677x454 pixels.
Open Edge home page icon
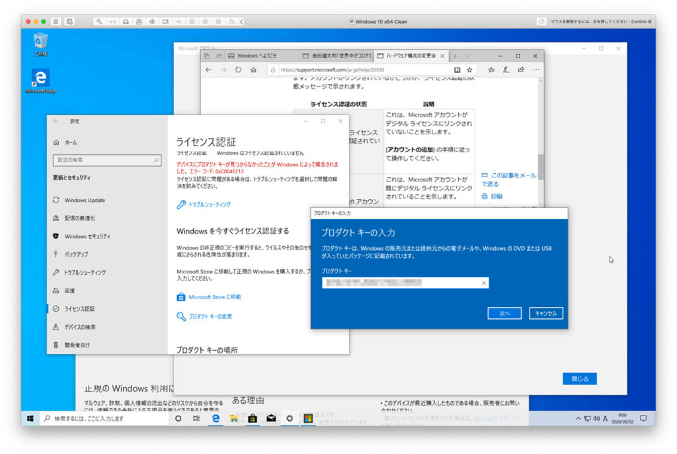pos(253,69)
